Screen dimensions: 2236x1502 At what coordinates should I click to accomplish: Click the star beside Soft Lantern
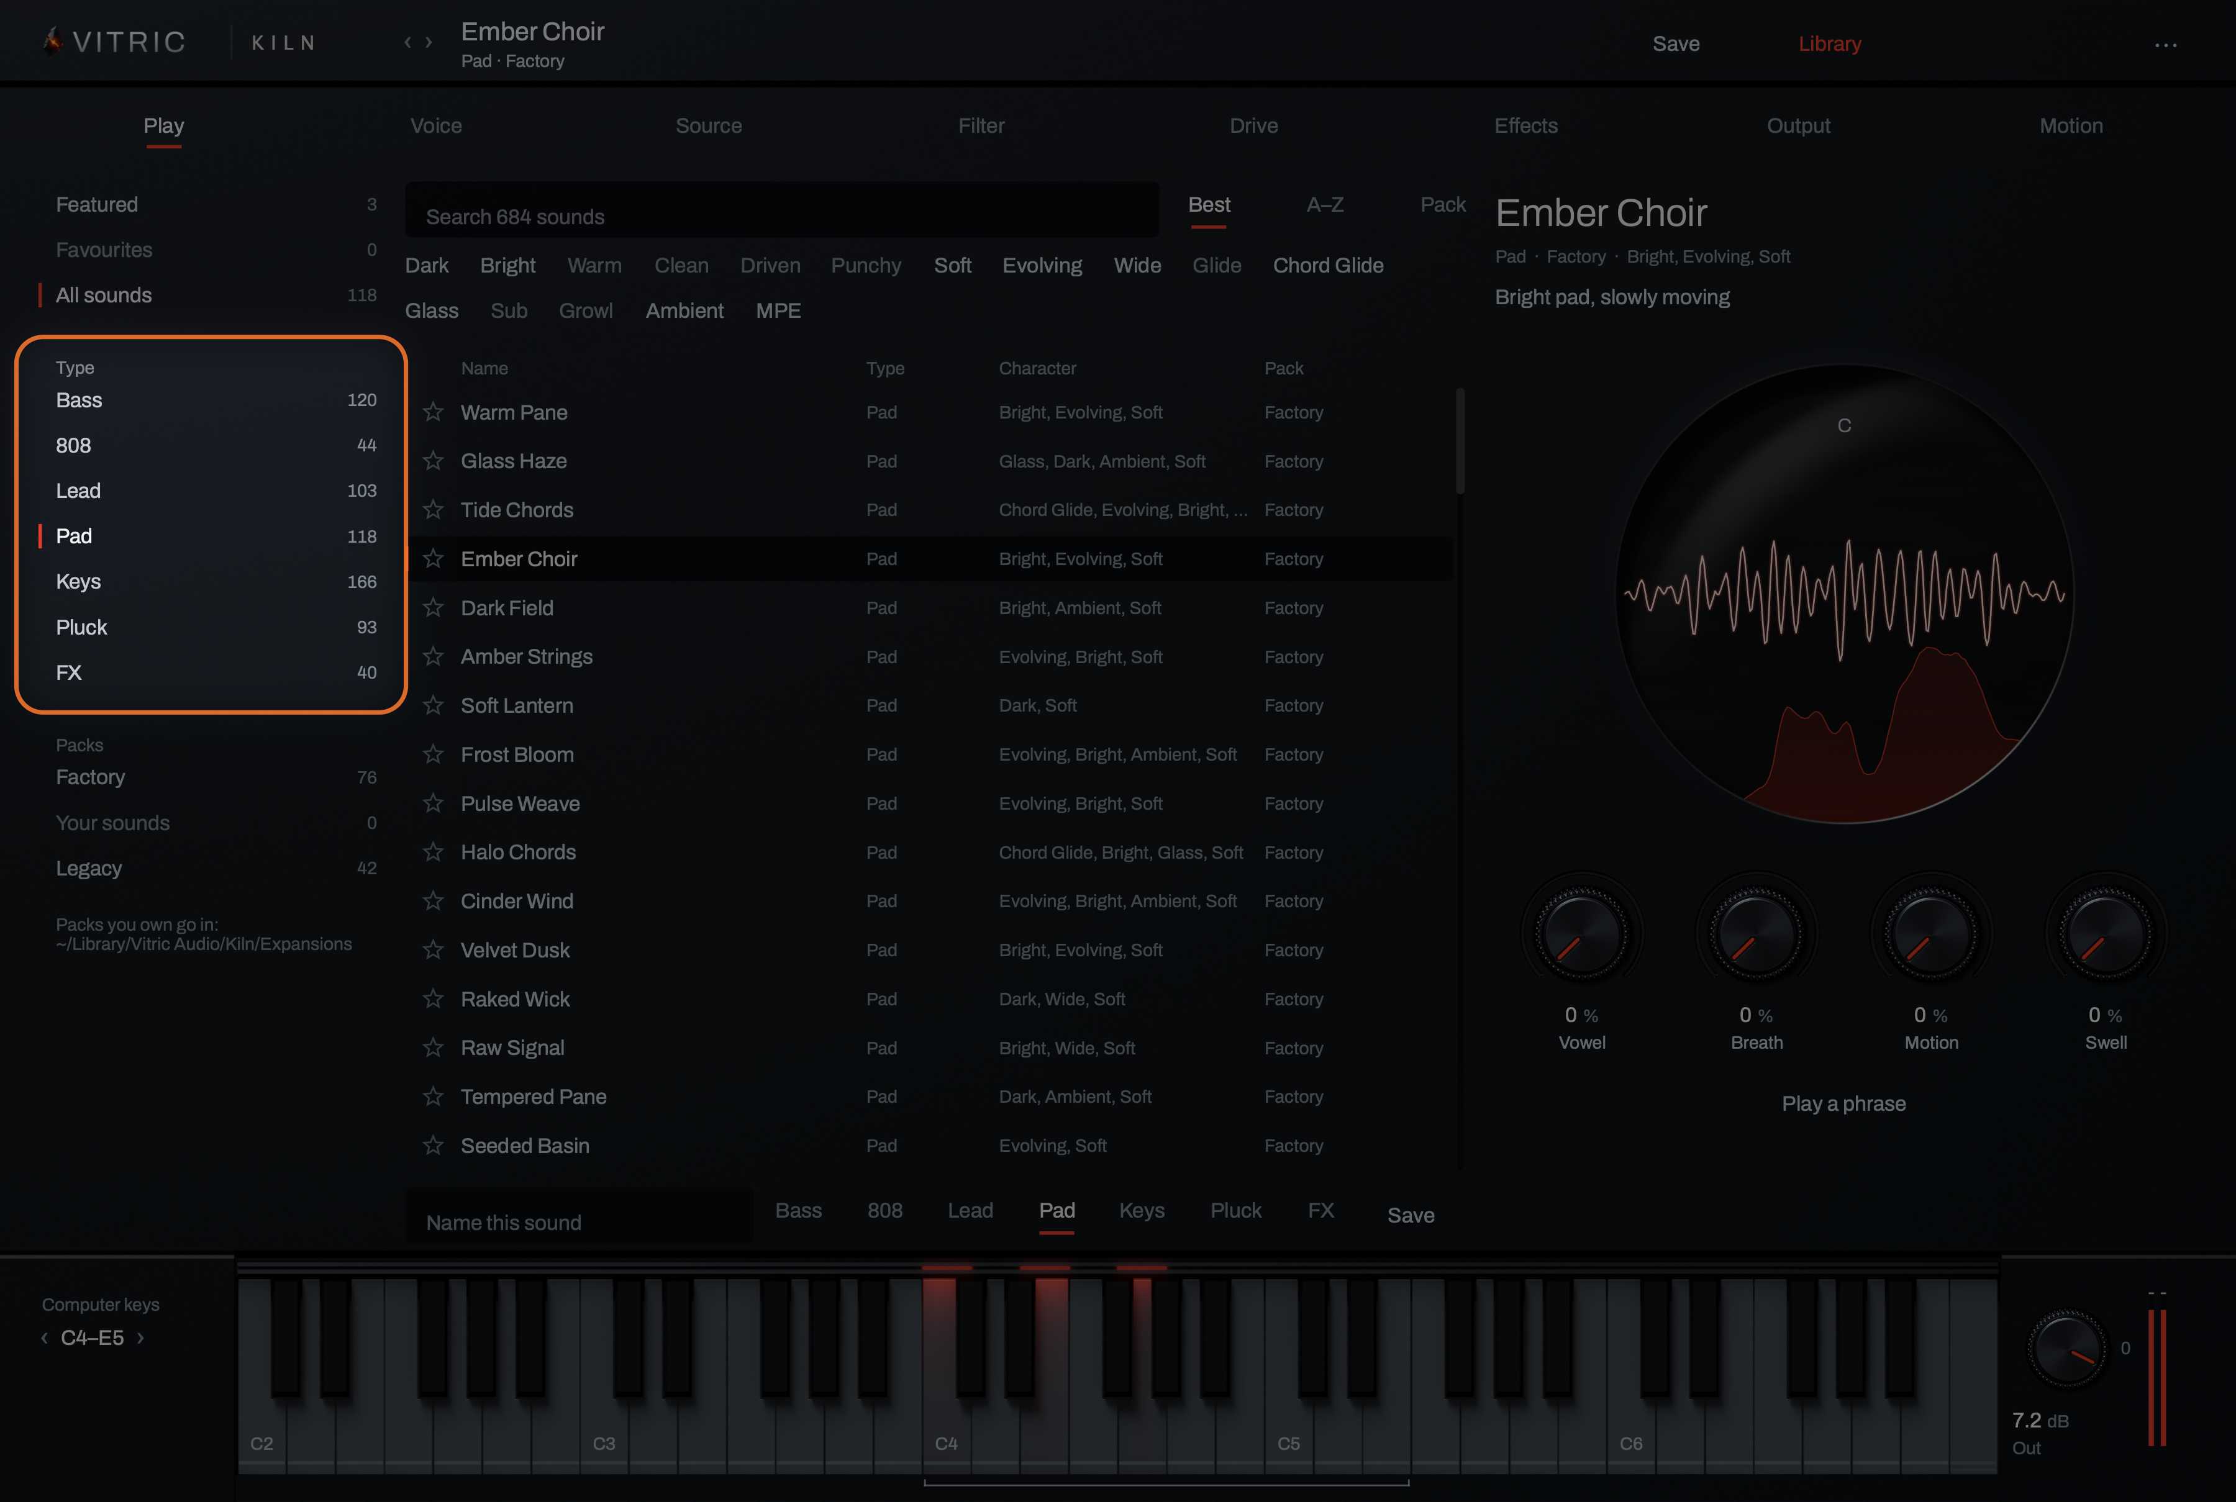(433, 705)
